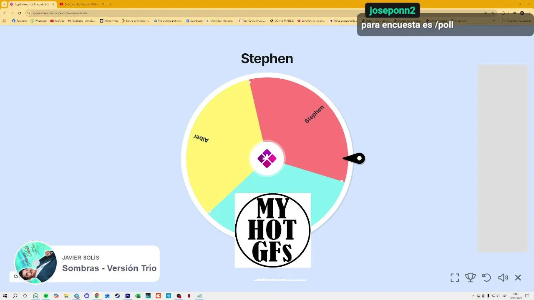Open the Chrome profile avatar
The image size is (534, 300).
[x=522, y=13]
